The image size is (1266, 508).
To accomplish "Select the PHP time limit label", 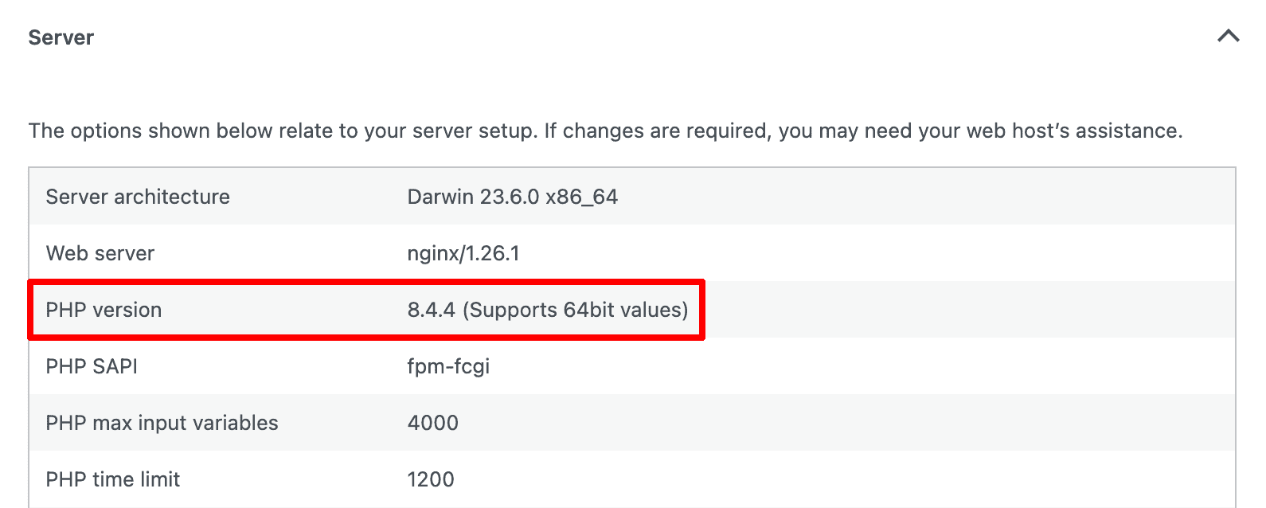I will click(x=113, y=479).
